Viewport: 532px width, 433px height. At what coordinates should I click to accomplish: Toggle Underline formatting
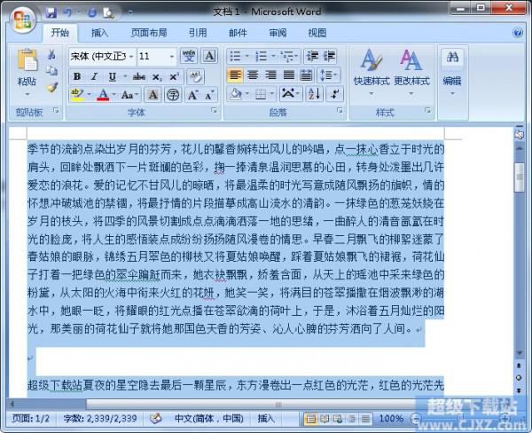[x=113, y=76]
